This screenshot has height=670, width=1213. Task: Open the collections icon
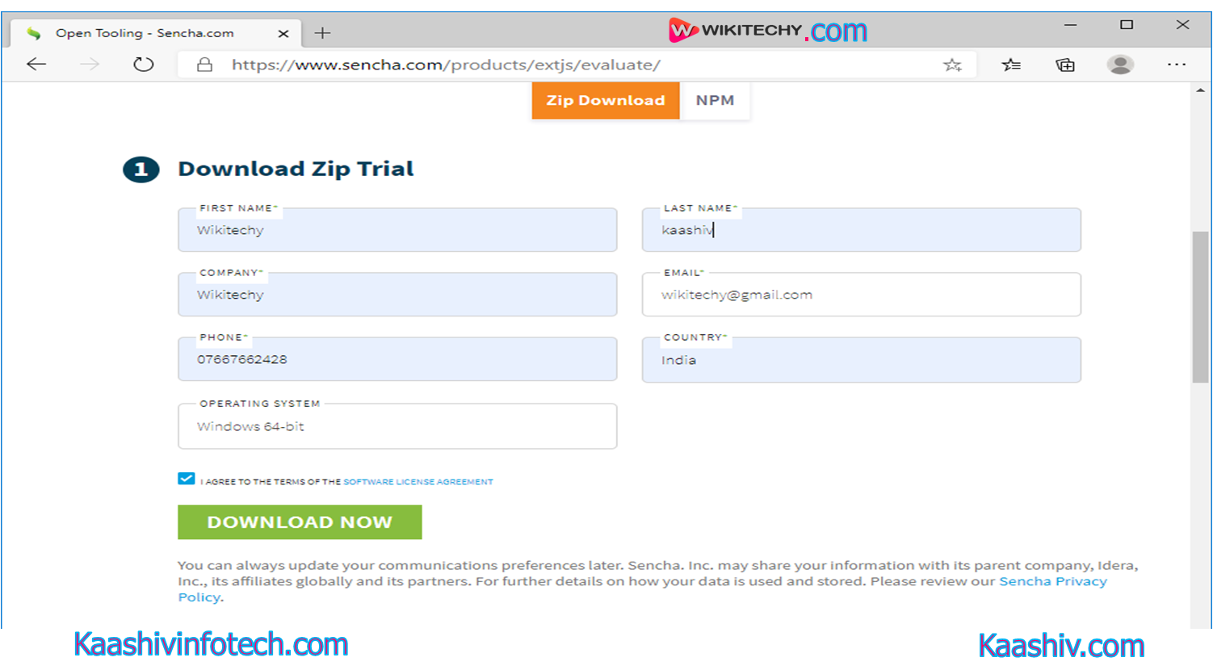coord(1065,65)
